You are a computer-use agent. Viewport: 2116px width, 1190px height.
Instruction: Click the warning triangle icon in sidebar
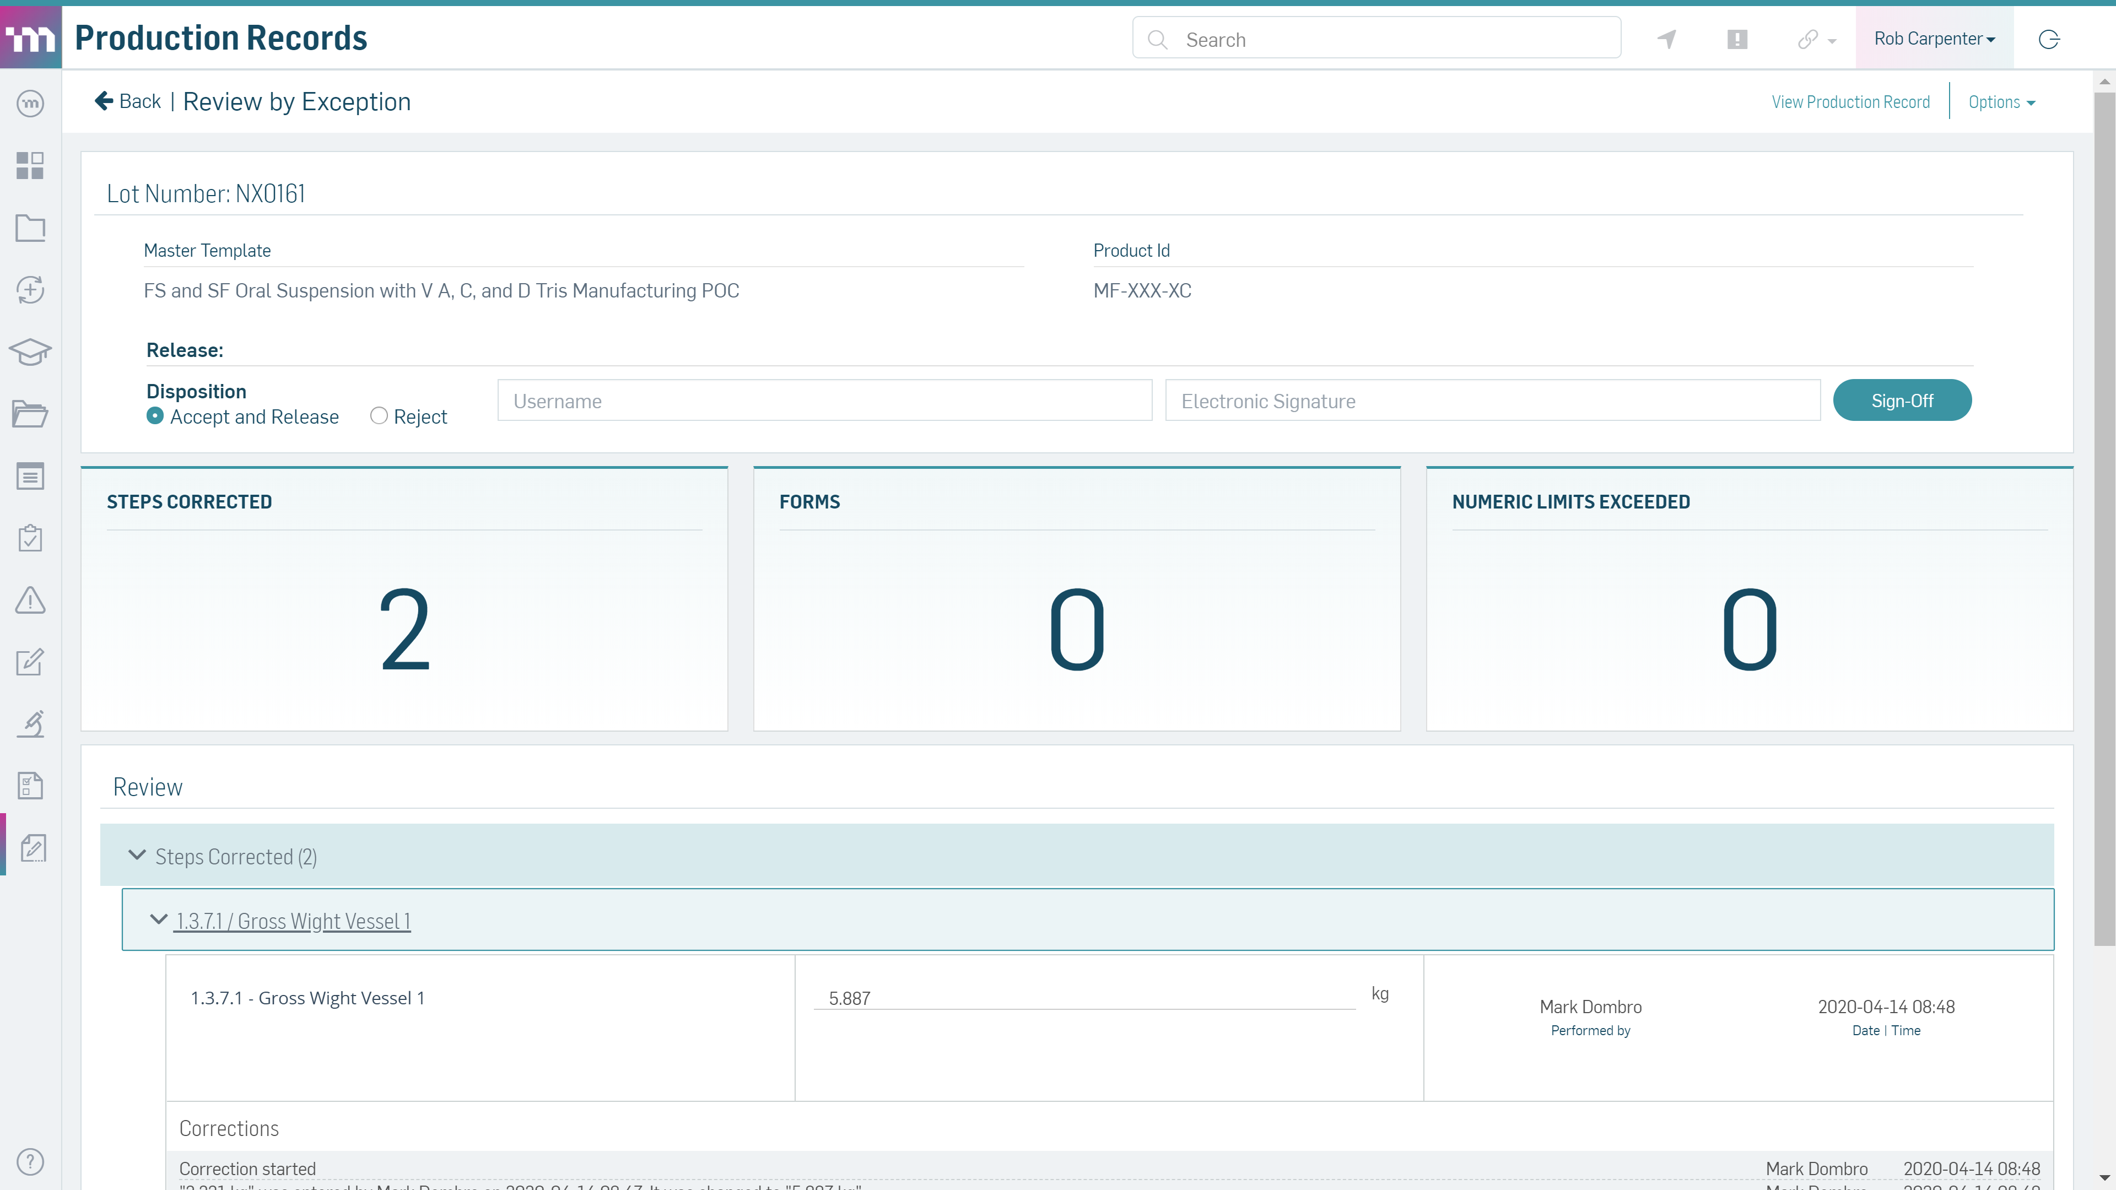pyautogui.click(x=30, y=601)
